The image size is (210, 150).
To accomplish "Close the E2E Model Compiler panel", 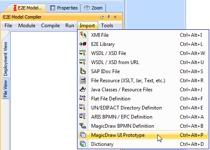I will pos(116,17).
